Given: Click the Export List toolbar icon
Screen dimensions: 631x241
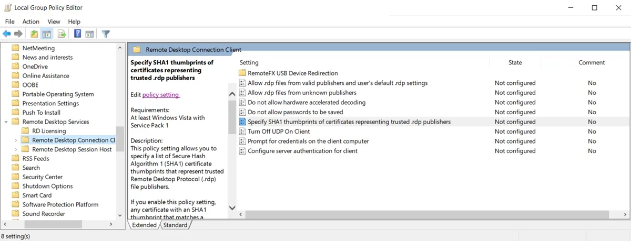Looking at the screenshot, I should [62, 34].
